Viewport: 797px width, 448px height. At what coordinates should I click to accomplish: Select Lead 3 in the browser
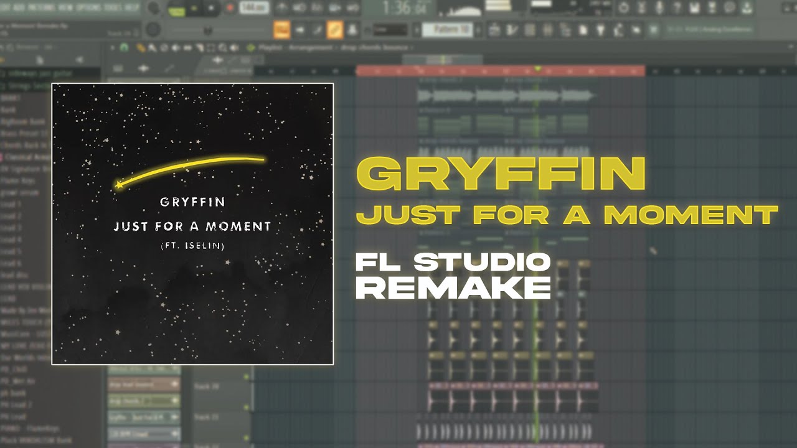tap(11, 227)
